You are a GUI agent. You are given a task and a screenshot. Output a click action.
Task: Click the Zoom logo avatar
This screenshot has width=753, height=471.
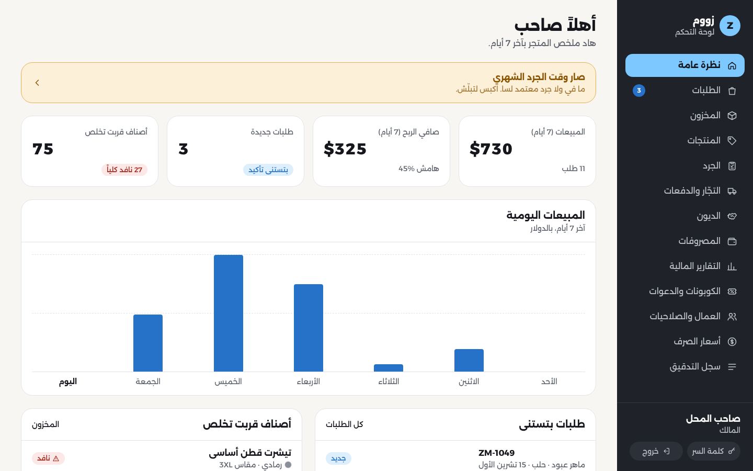730,26
